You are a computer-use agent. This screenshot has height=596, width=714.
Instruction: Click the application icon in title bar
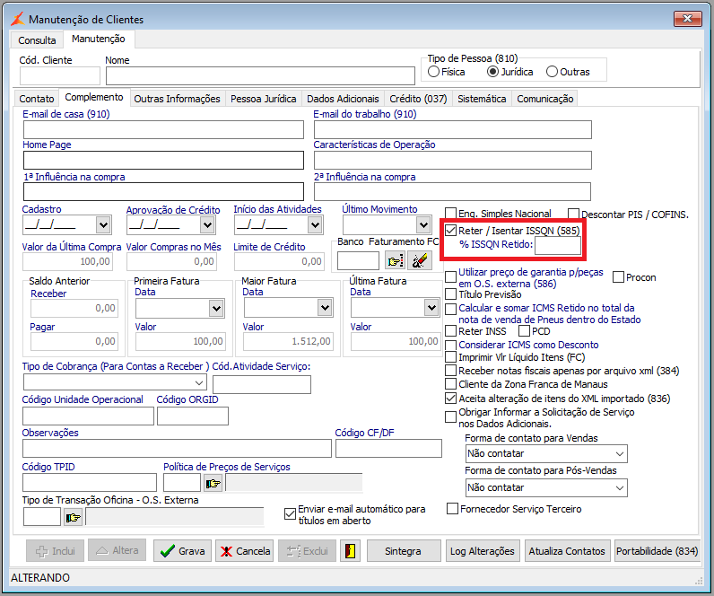coord(17,19)
